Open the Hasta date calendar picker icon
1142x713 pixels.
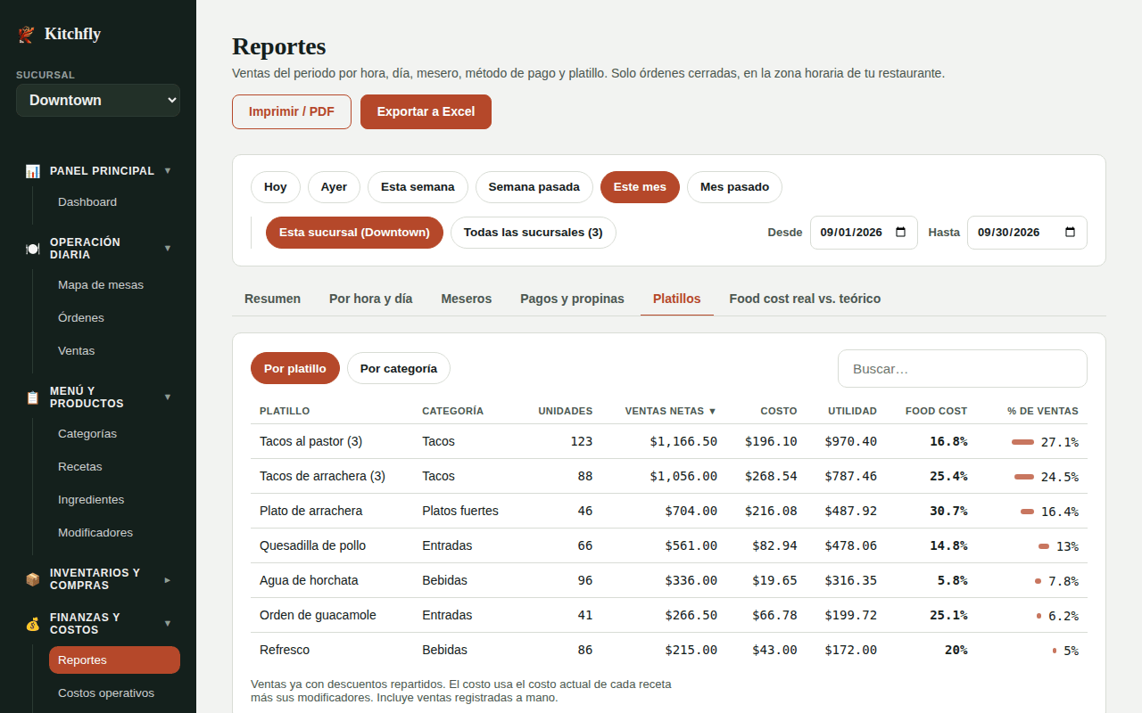click(1071, 233)
